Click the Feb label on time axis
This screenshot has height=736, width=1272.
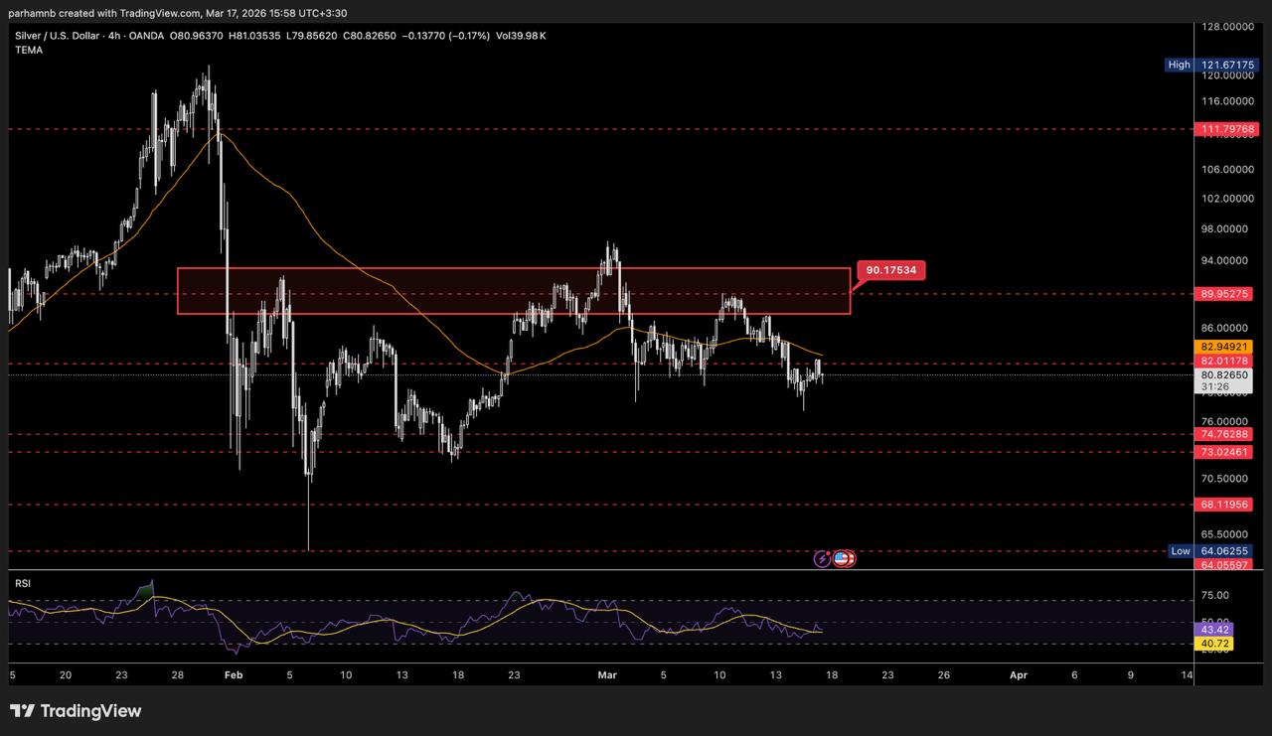point(234,674)
